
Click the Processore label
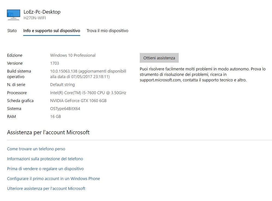point(17,93)
